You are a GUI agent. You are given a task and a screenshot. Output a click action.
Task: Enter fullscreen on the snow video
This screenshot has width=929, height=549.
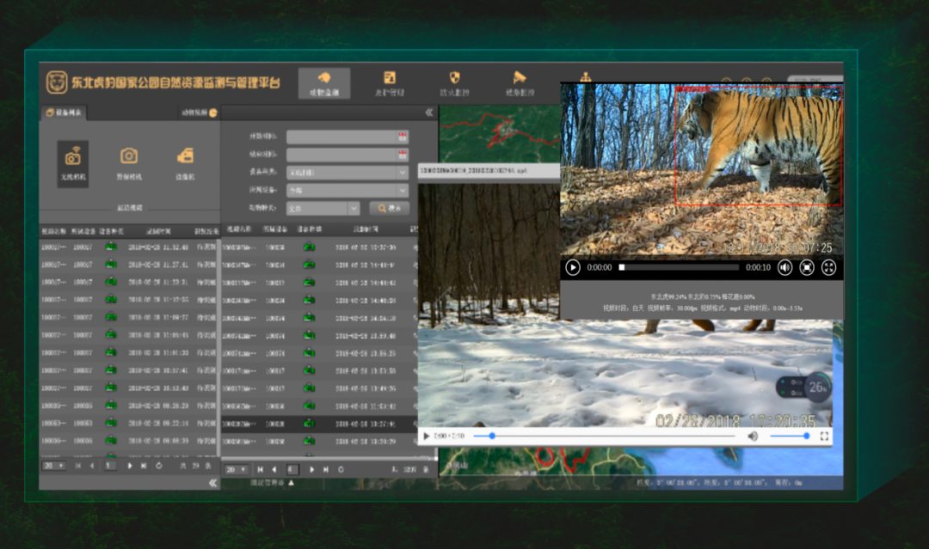[824, 436]
